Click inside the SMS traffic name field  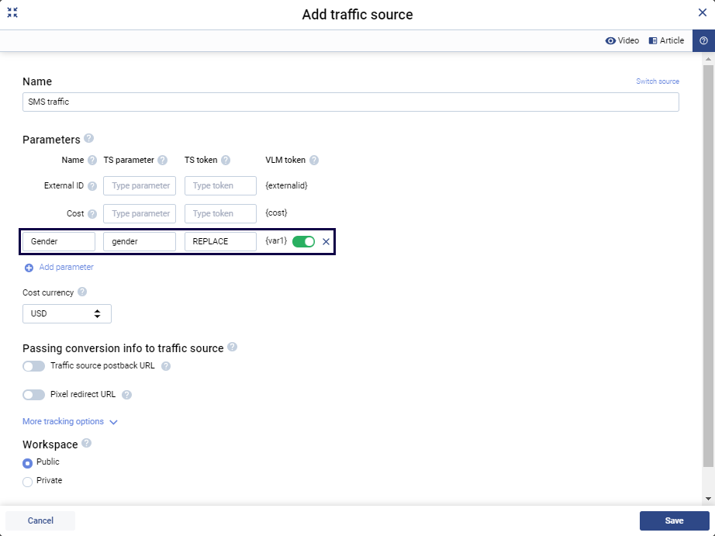coord(349,102)
